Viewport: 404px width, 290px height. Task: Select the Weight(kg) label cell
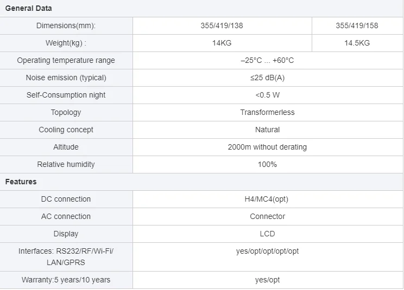66,43
